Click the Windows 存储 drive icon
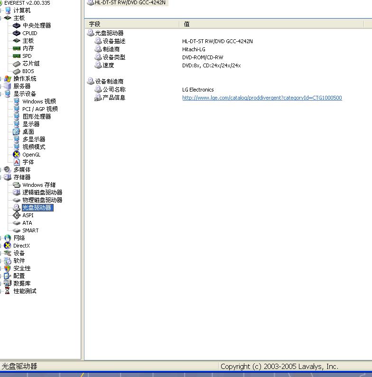Screen dimensions: 372x377 click(x=16, y=185)
